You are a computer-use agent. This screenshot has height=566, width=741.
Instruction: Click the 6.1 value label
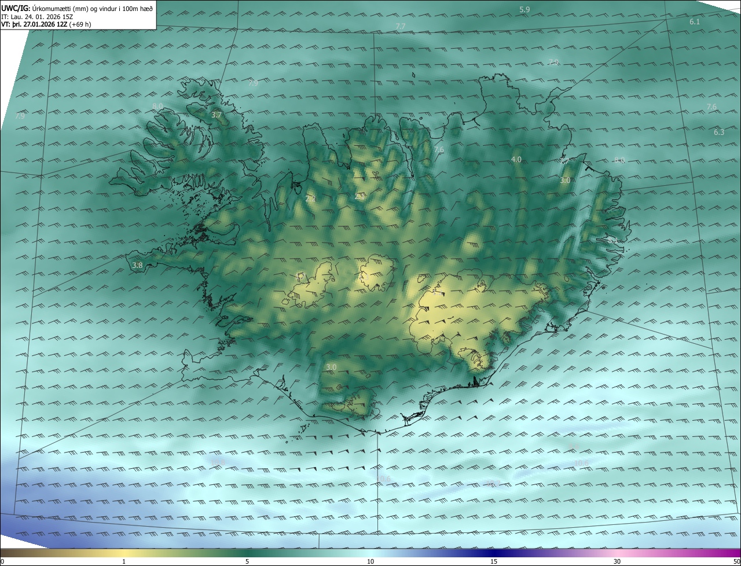695,22
